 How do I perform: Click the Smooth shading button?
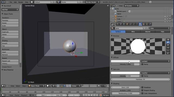click(x=10, y=43)
